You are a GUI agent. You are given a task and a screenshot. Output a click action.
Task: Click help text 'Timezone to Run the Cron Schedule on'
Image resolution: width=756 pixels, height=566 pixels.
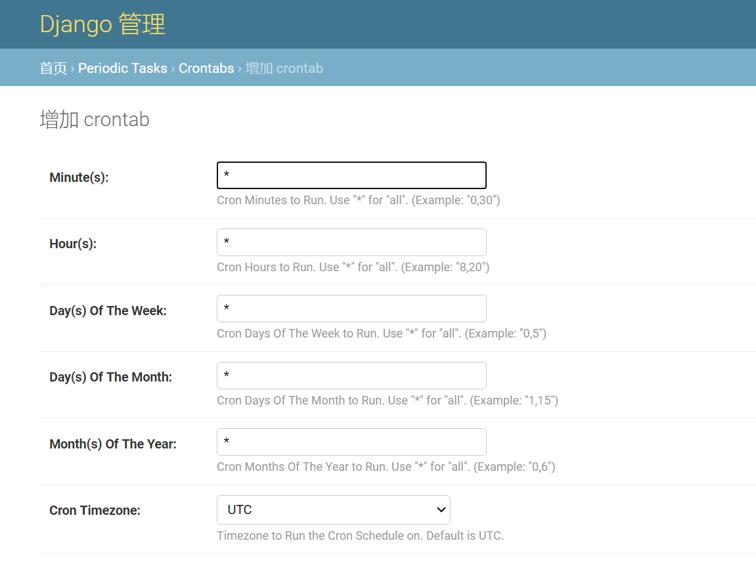pos(360,536)
